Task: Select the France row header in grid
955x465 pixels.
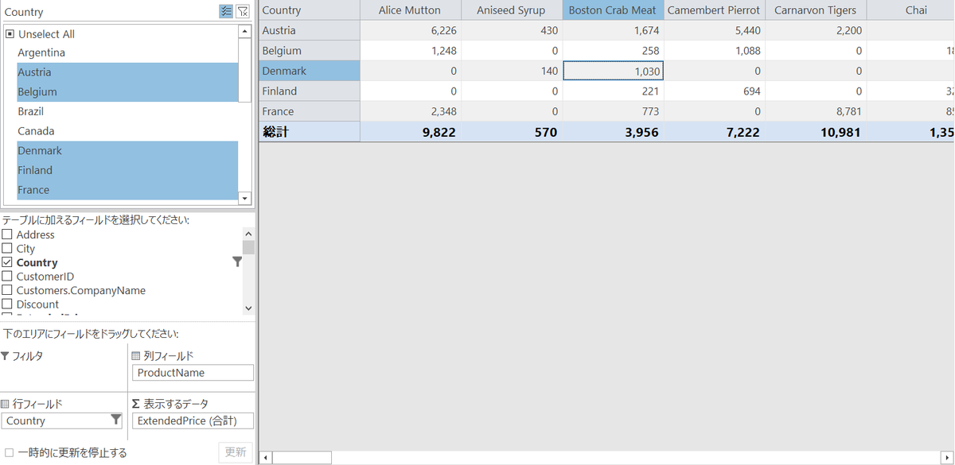Action: 310,111
